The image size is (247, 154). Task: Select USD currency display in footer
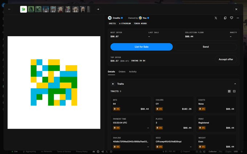236,151
